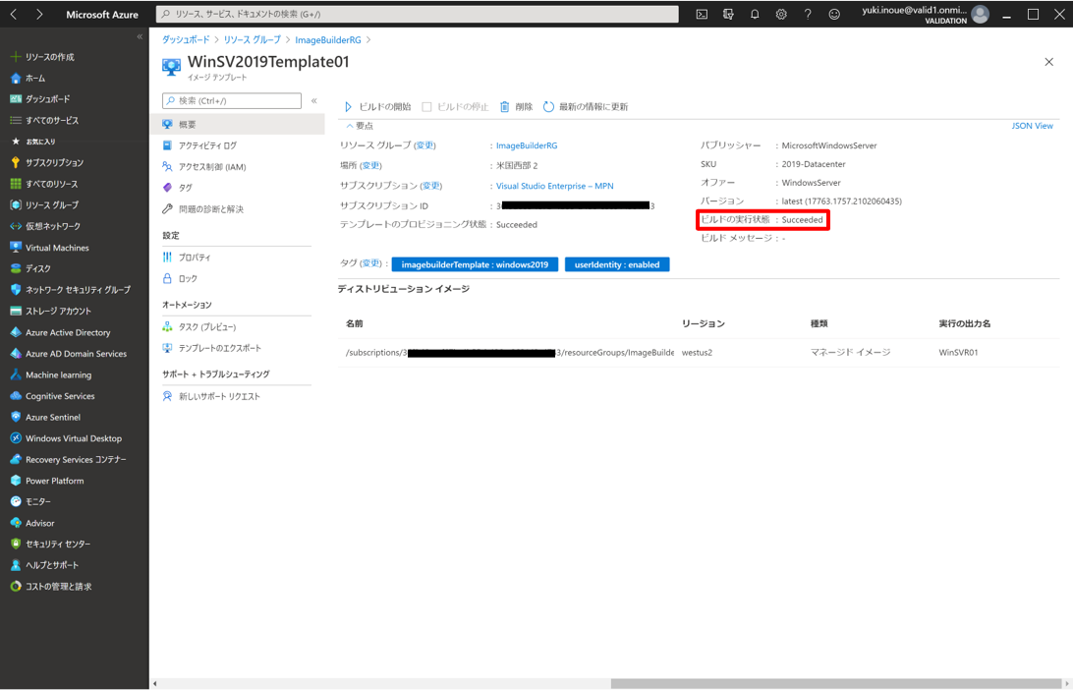Viewport: 1073px width, 690px height.
Task: Collapse the left portal sidebar
Action: [x=140, y=37]
